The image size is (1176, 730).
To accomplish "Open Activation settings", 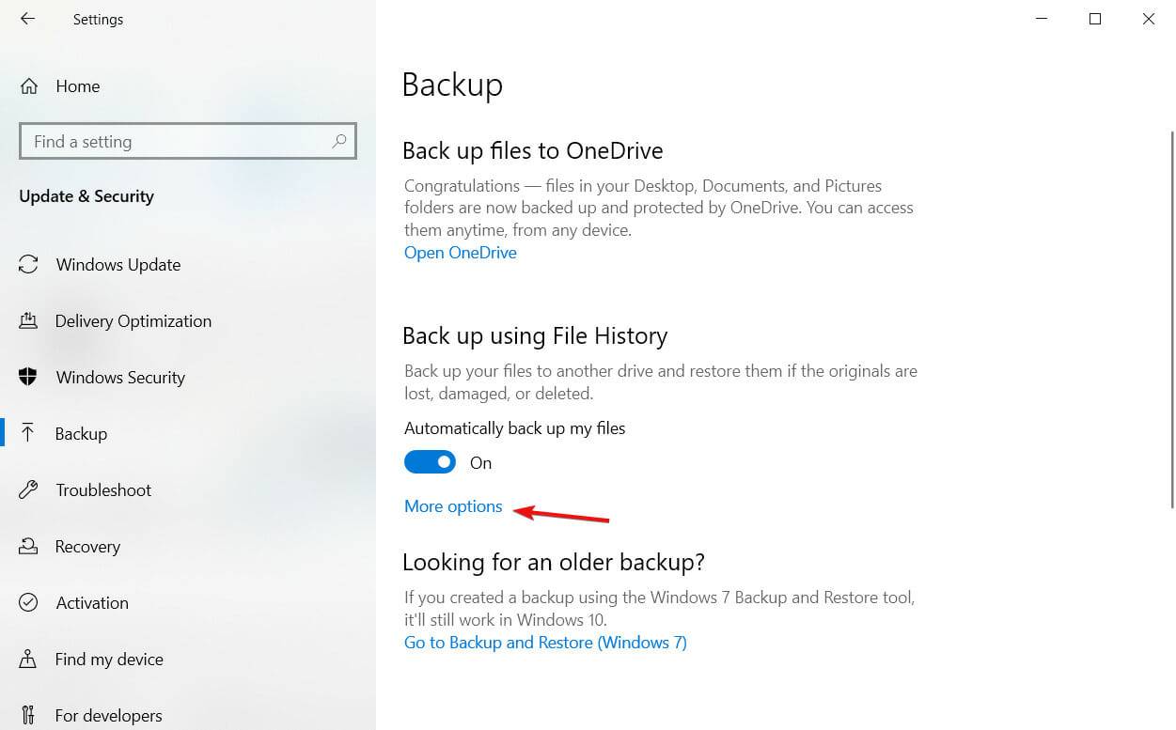I will (91, 602).
